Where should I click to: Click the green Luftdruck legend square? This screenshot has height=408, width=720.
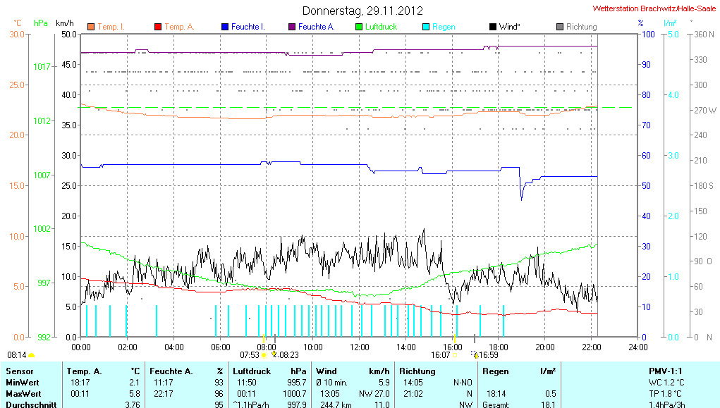[x=359, y=27]
